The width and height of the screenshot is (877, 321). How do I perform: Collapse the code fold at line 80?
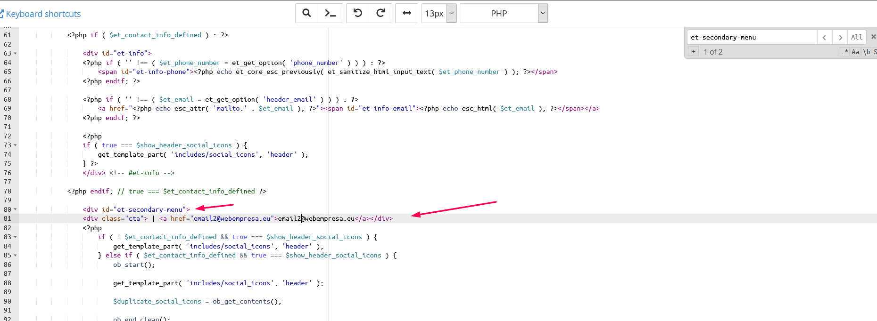pyautogui.click(x=15, y=209)
